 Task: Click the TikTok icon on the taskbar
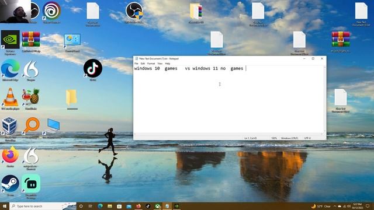click(x=148, y=206)
